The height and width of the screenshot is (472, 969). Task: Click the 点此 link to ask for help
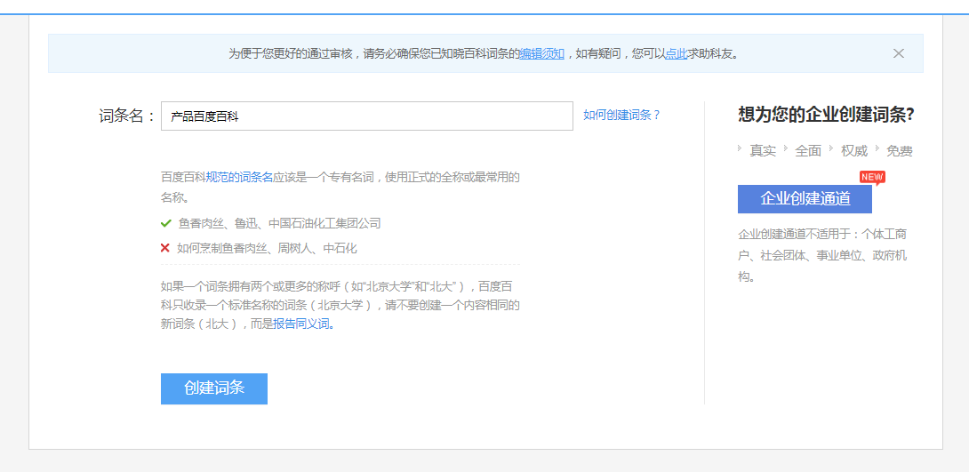pyautogui.click(x=676, y=53)
